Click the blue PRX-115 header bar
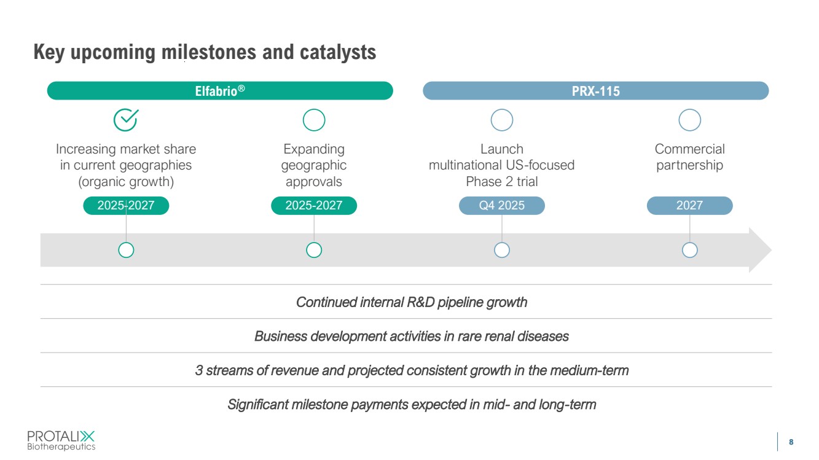 pyautogui.click(x=595, y=91)
